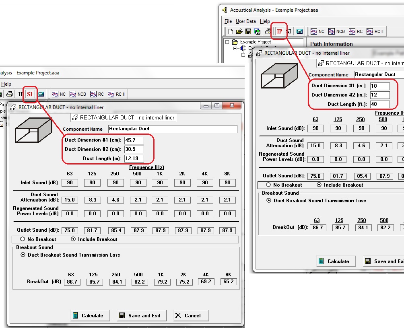Click the print icon in left window toolbar

click(x=10, y=94)
